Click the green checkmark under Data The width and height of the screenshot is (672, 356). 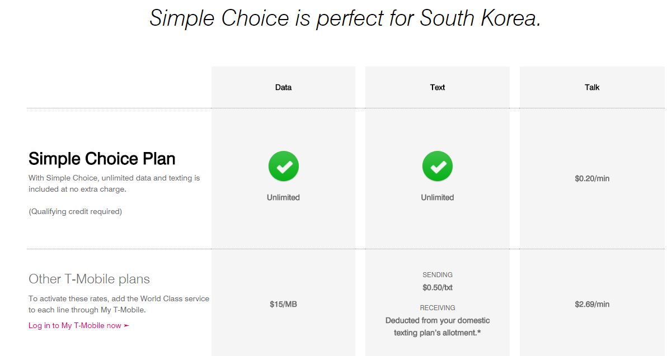point(284,166)
